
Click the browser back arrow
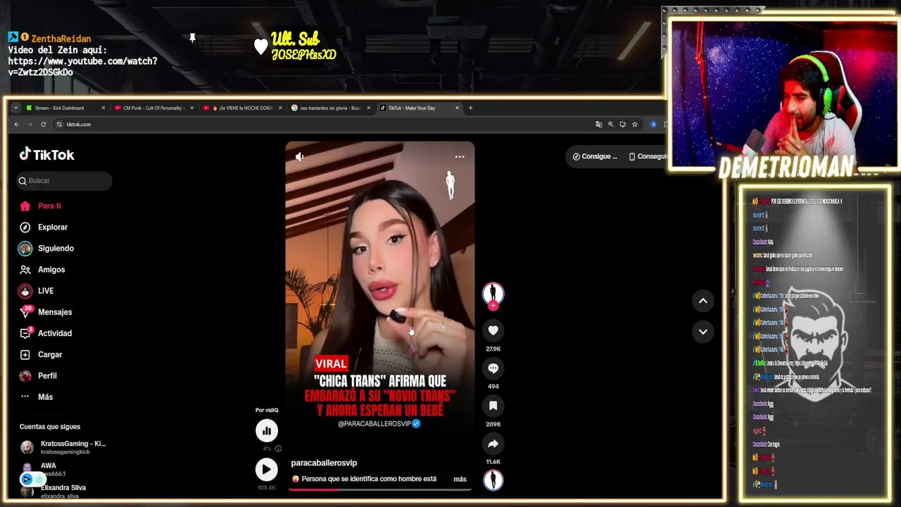pyautogui.click(x=17, y=124)
